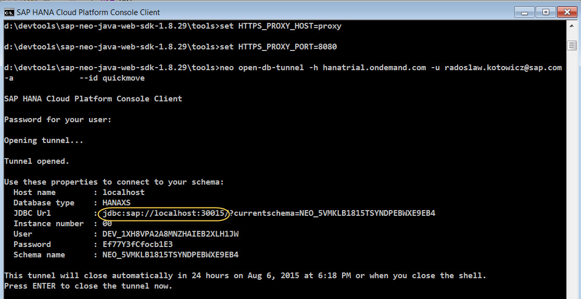Screen dimensions: 581x299
Task: Click the 'set HTTPS_PROXY_PORT=8080' command line
Action: tap(279, 47)
